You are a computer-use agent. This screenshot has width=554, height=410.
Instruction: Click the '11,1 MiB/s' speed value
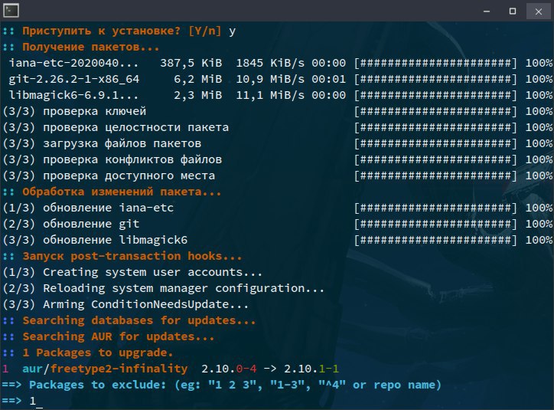click(x=270, y=95)
